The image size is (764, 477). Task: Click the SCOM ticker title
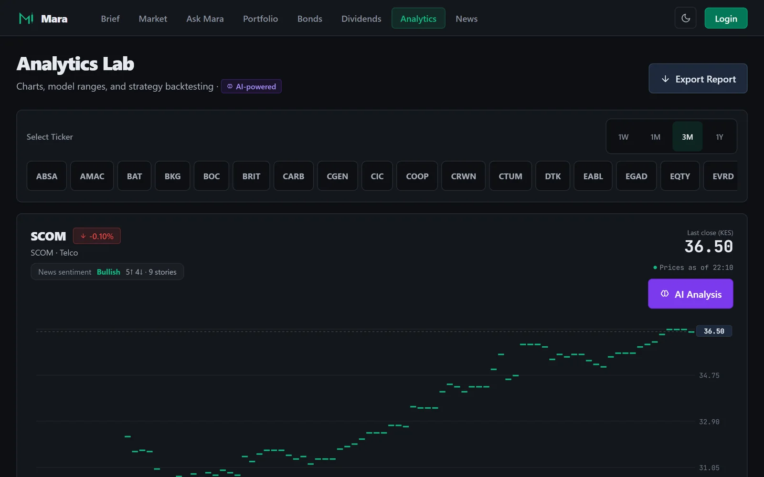pyautogui.click(x=48, y=236)
